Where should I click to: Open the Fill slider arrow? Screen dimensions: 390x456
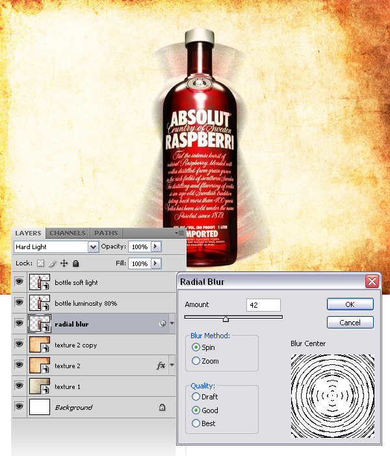[155, 263]
